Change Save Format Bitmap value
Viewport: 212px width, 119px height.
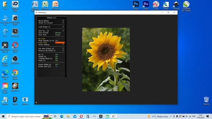58,33
